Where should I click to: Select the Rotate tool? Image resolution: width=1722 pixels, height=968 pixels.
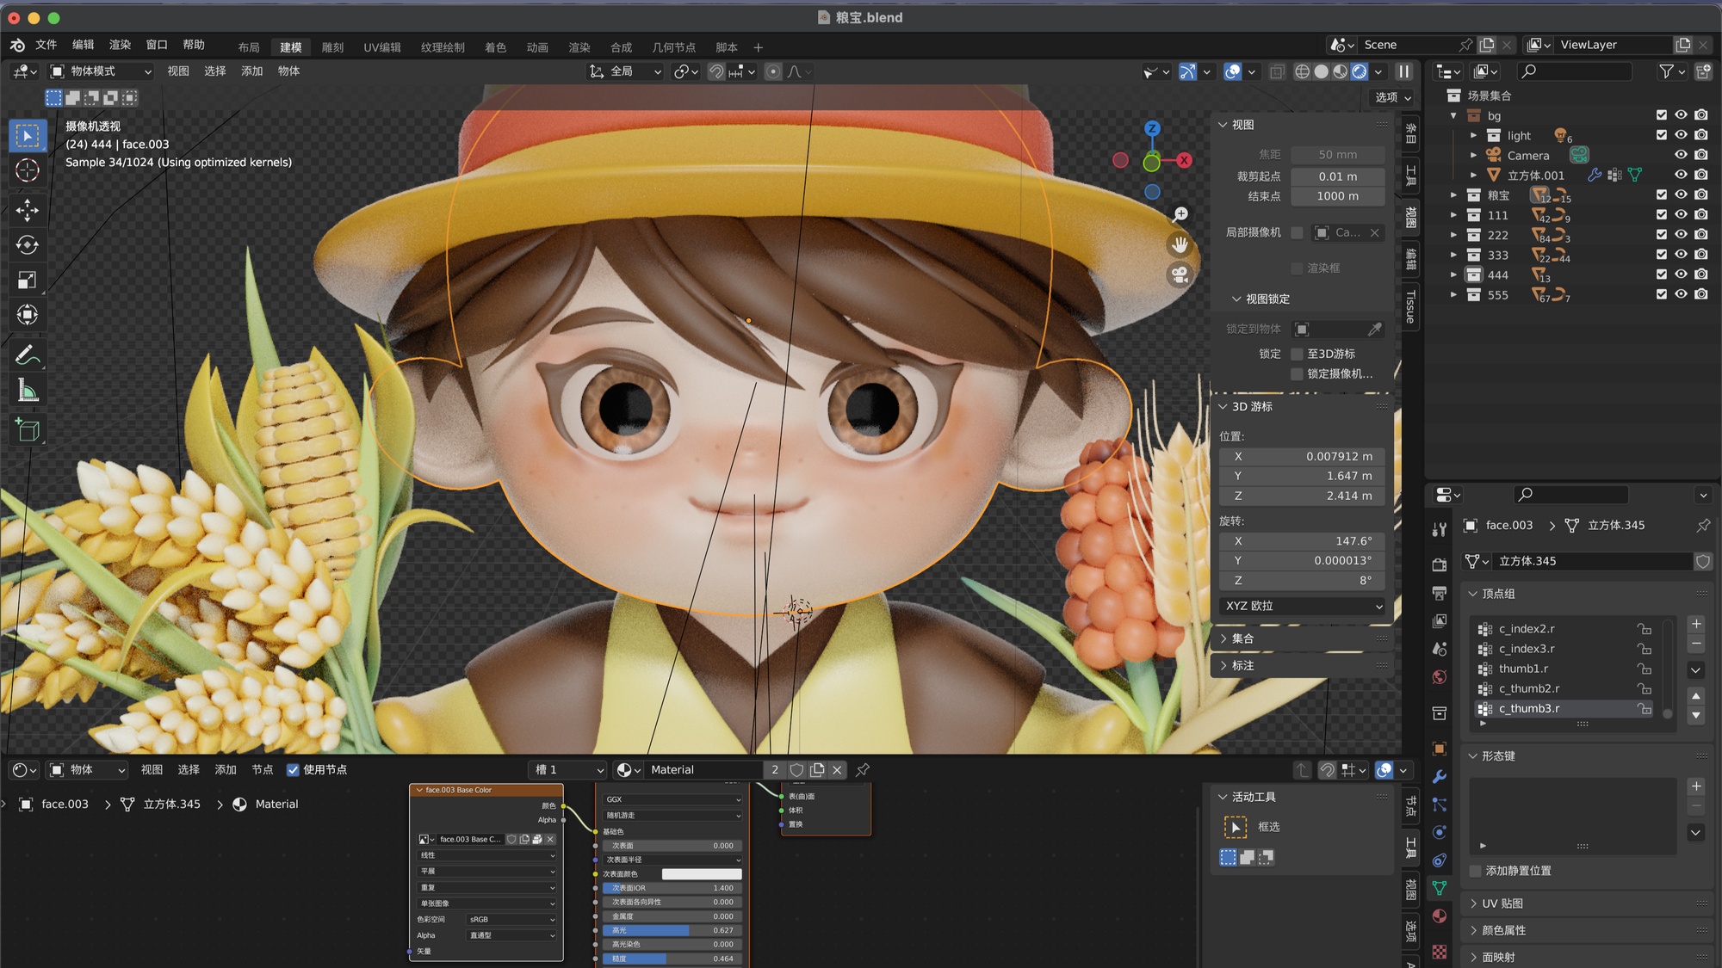28,245
